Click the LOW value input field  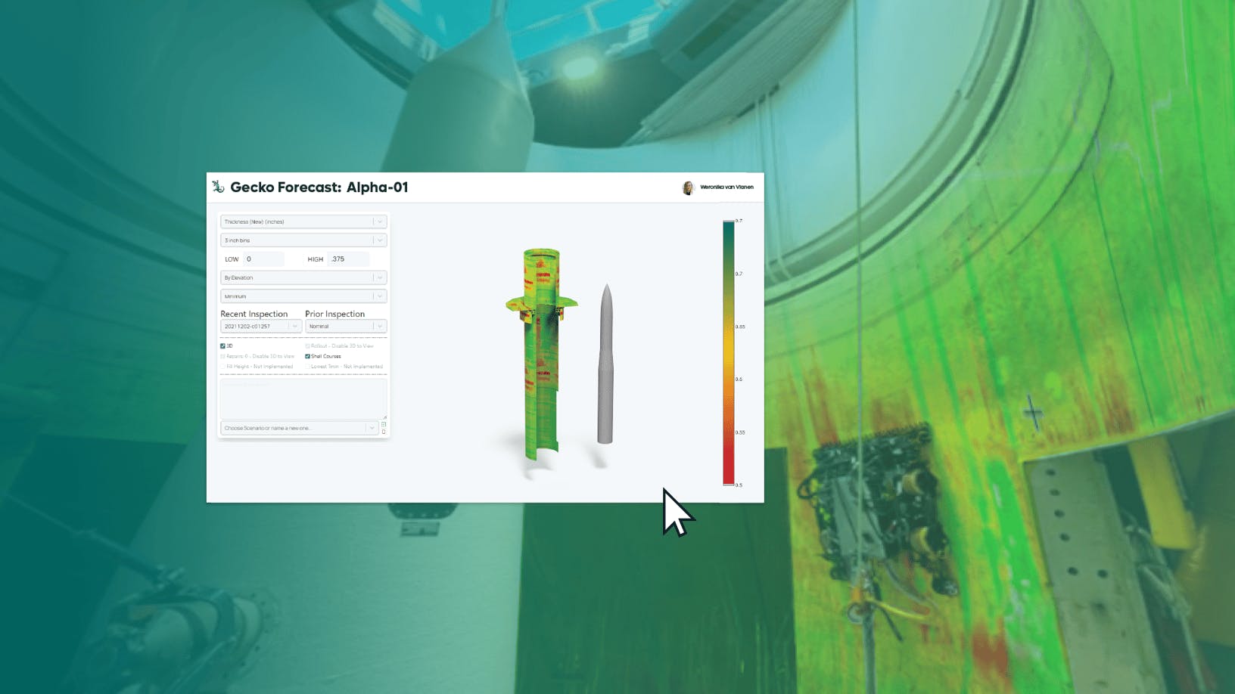pos(264,259)
